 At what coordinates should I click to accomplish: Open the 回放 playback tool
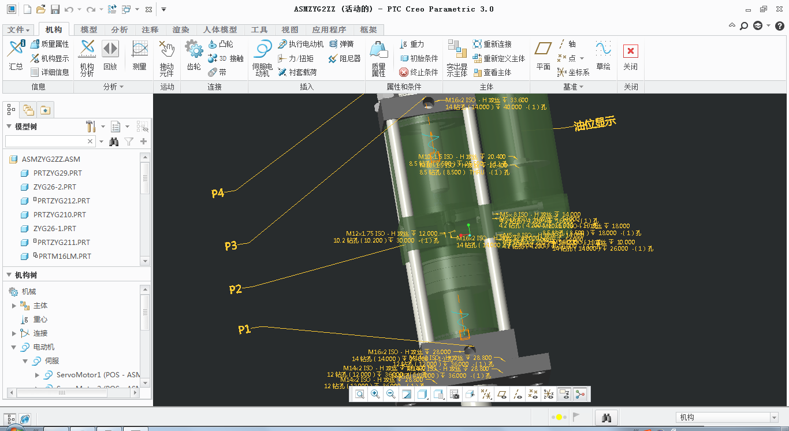[x=110, y=56]
